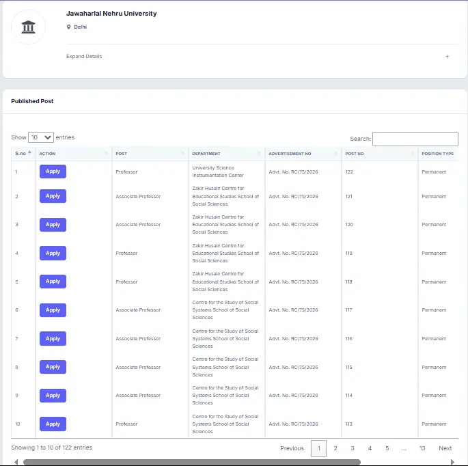Open the Show entries count dropdown
Image resolution: width=468 pixels, height=466 pixels.
click(41, 137)
